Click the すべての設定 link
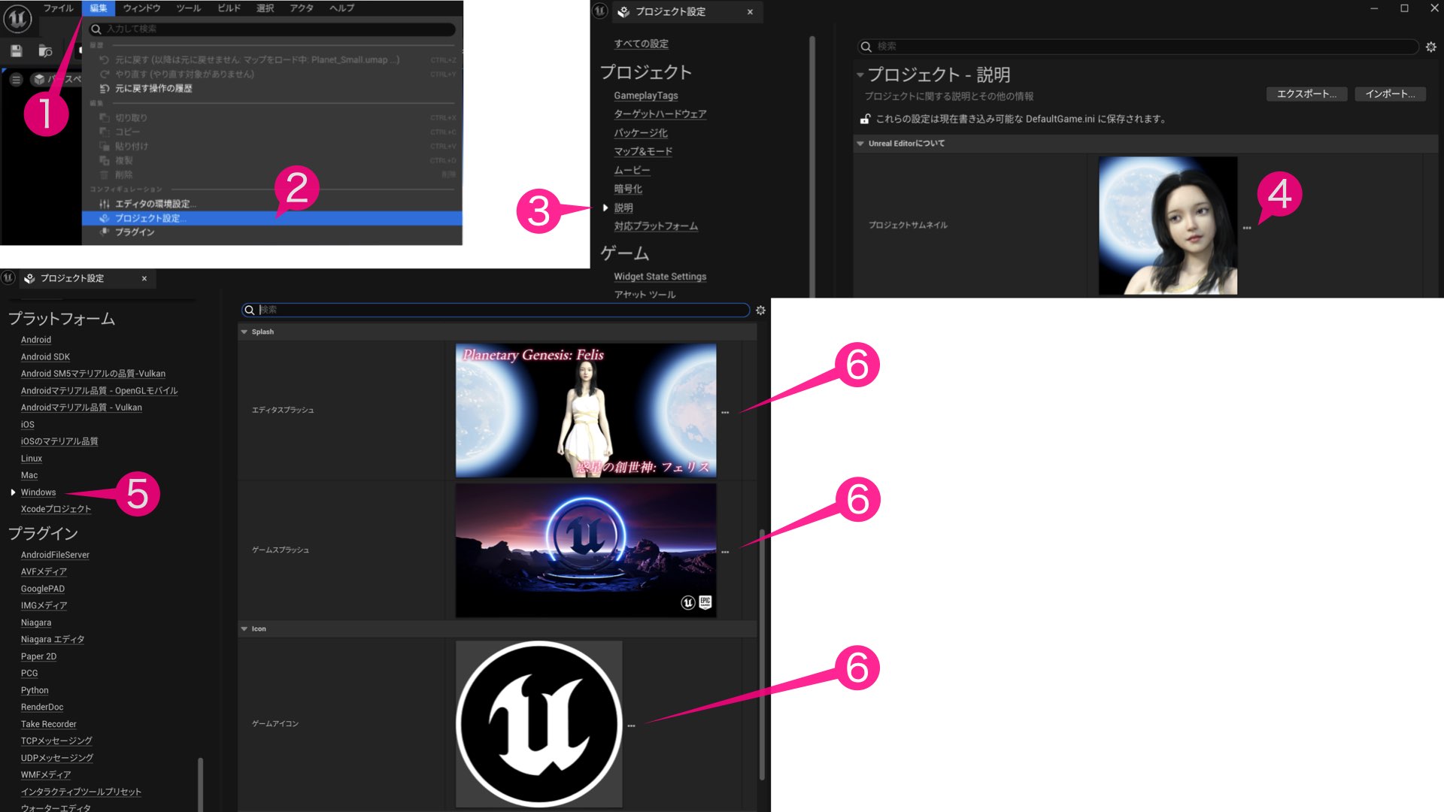Screen dimensions: 1444x812 pyautogui.click(x=641, y=44)
